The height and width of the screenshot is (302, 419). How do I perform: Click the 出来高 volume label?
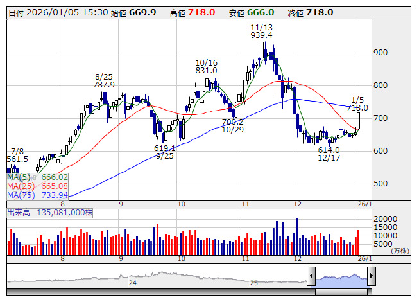tap(19, 213)
